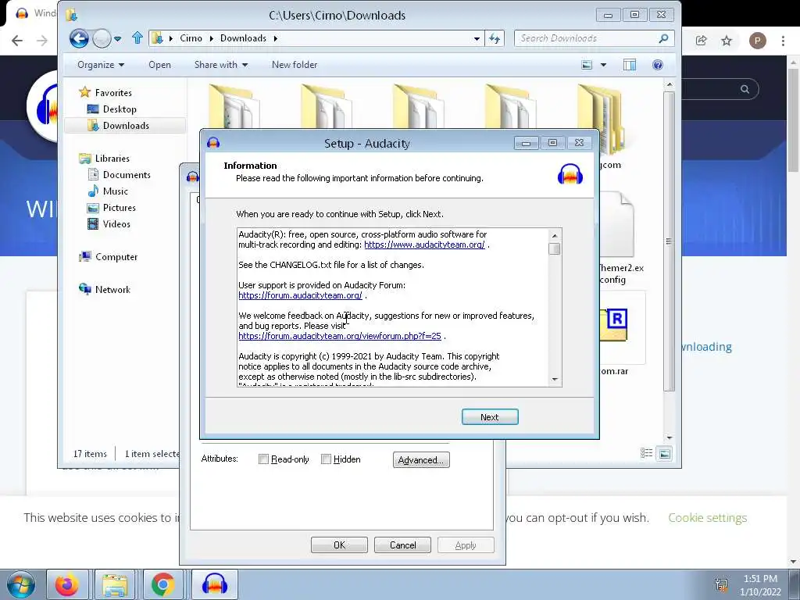Go back in Explorer Downloads window
The image size is (800, 600).
(x=79, y=38)
